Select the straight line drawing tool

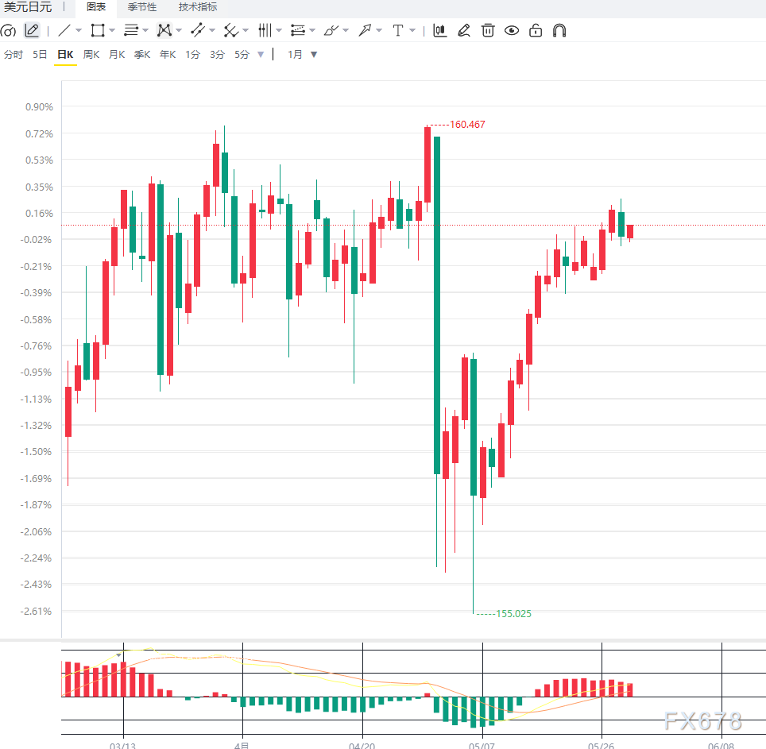(x=64, y=31)
